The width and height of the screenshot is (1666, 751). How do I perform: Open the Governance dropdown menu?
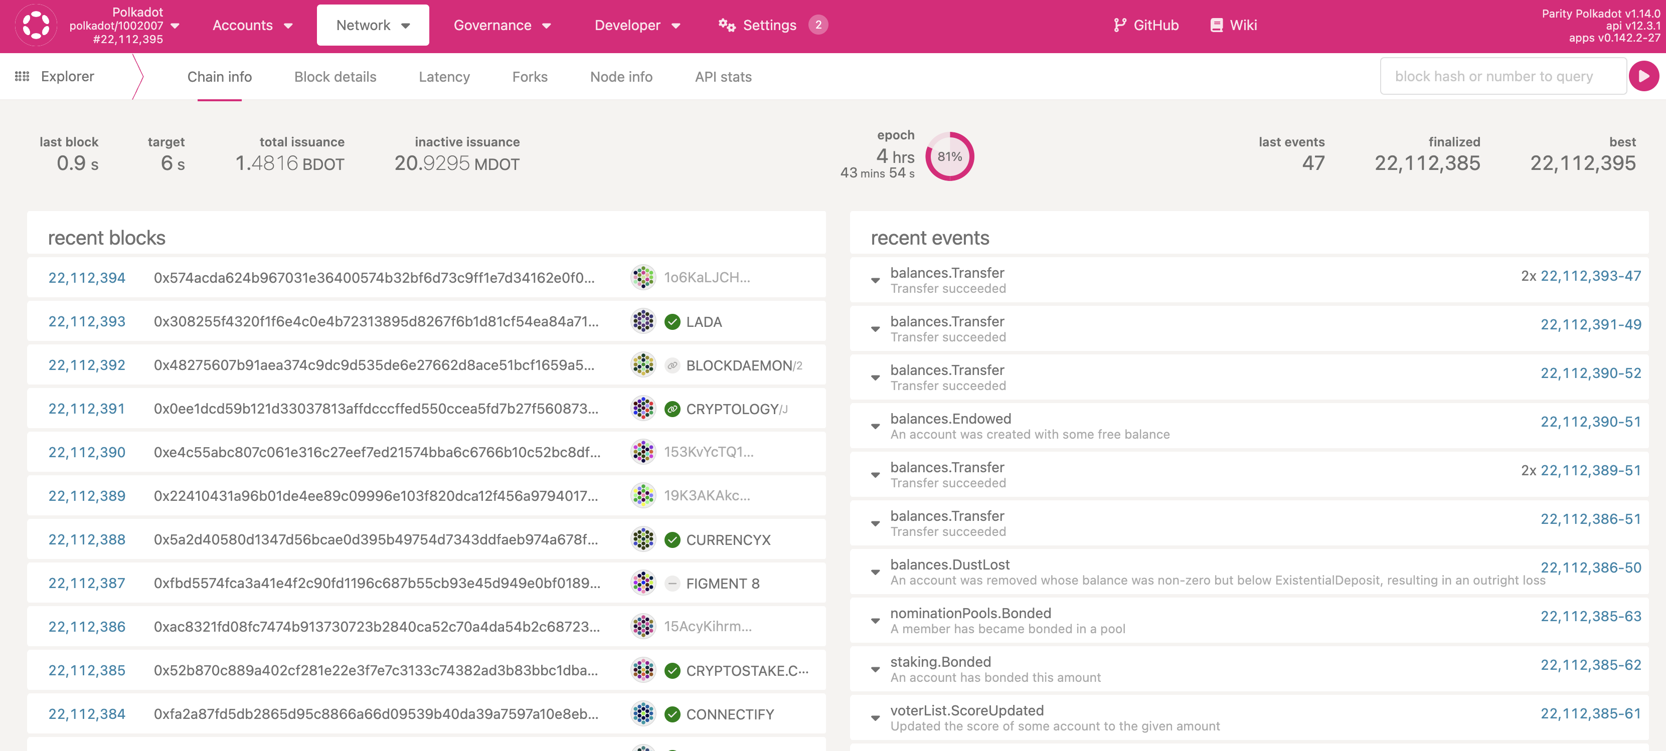[502, 25]
